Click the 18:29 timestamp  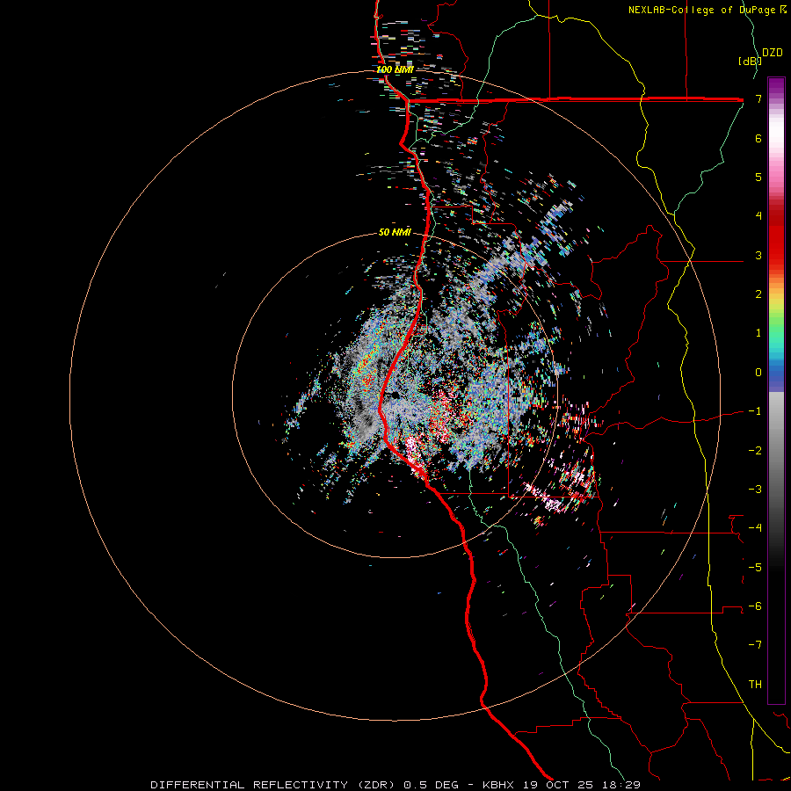(x=622, y=785)
